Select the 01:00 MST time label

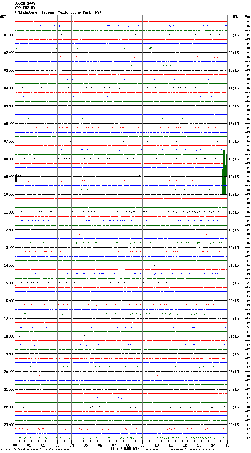coord(9,35)
